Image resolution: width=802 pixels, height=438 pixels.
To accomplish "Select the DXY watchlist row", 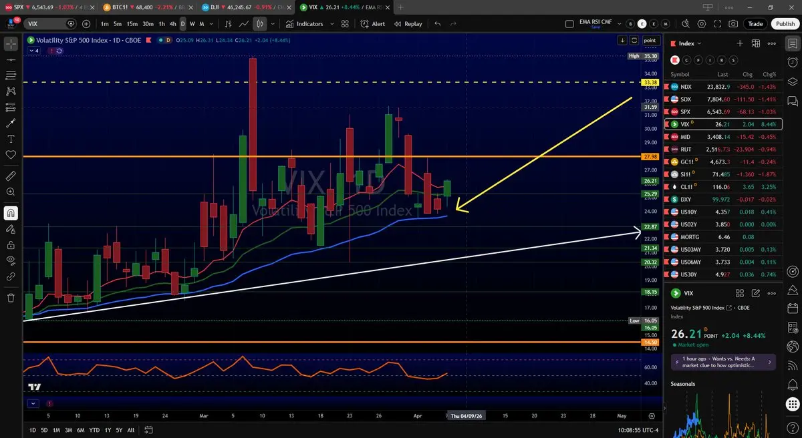I will [723, 200].
